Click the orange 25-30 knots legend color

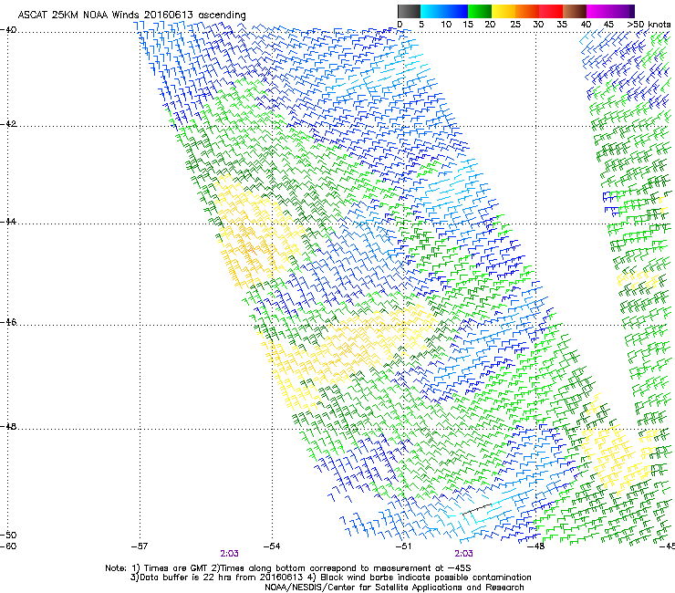pyautogui.click(x=527, y=11)
